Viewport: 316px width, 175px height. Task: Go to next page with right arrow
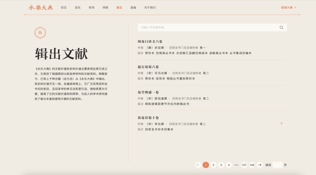tap(260, 165)
